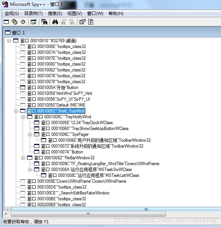This screenshot has width=221, height=227.
Task: Click the window icon of the TrayClockWClass row
Action: [37, 123]
